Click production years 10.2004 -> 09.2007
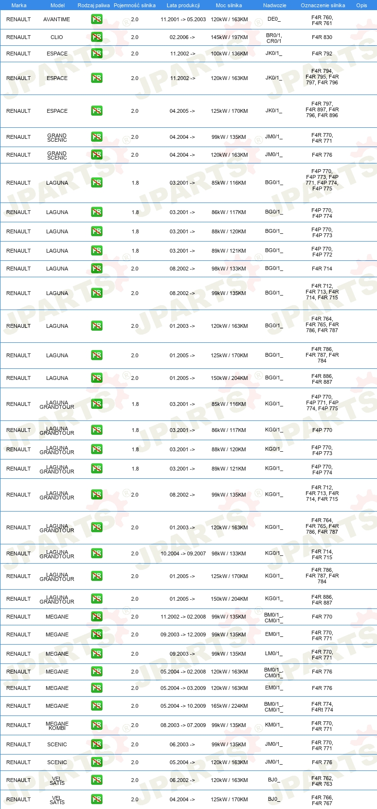377x809 pixels. point(183,553)
